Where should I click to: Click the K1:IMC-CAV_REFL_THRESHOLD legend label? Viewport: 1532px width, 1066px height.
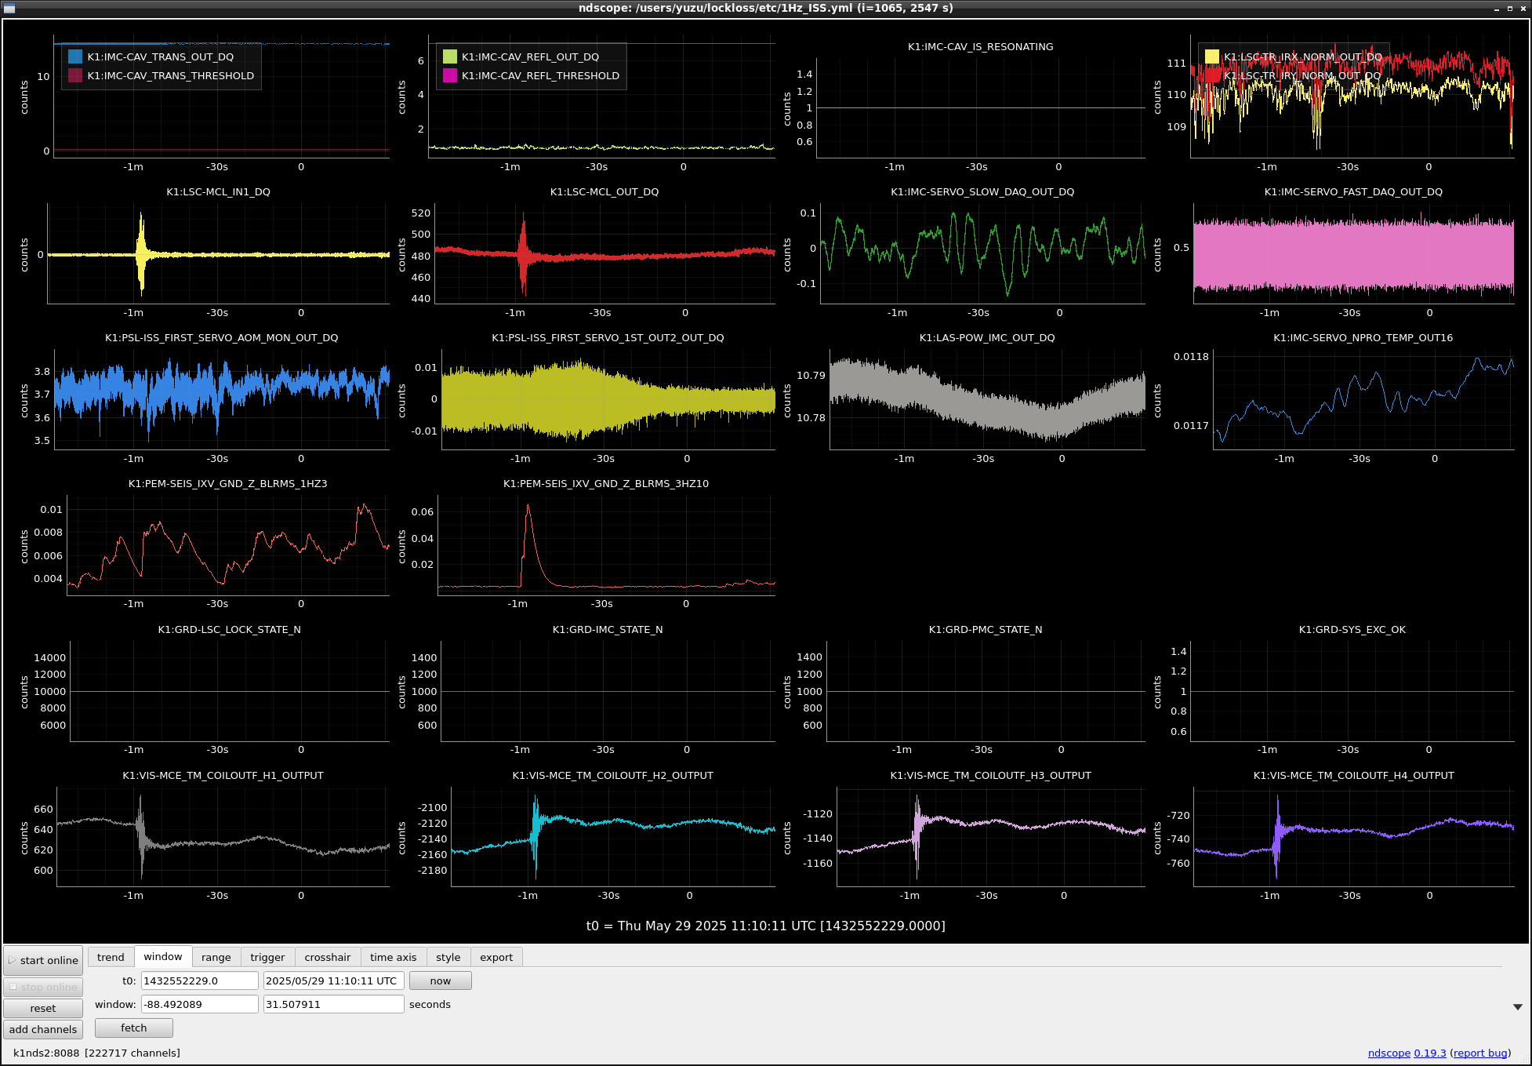coord(540,75)
